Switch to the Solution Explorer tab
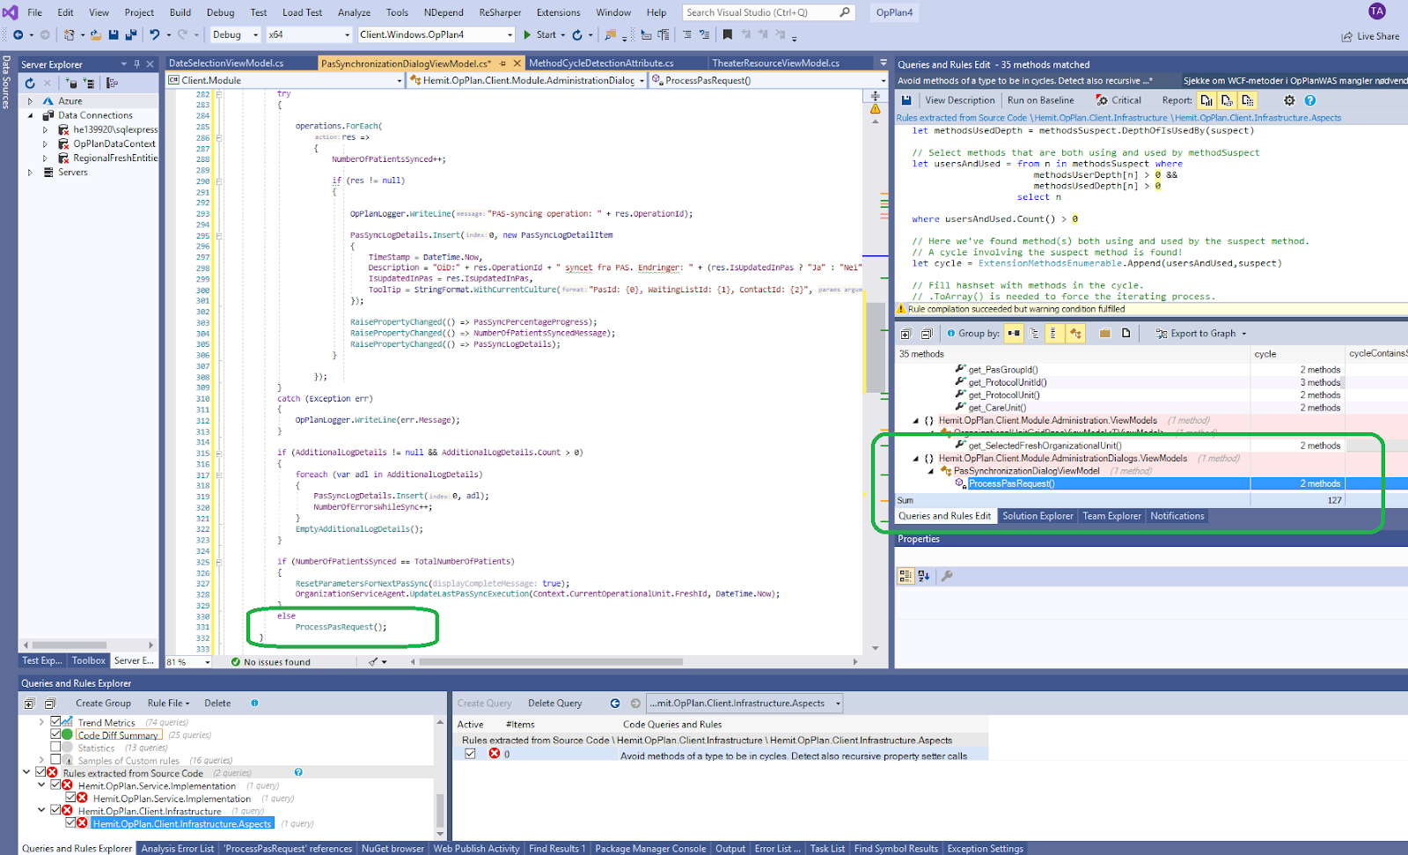 tap(1038, 516)
